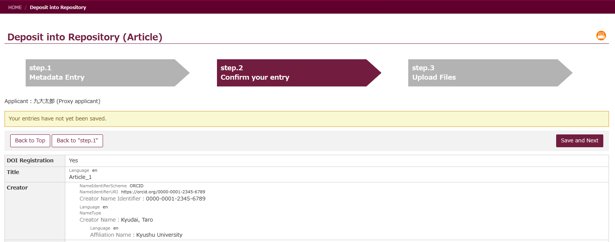Click the Kyushu University affiliation name

[x=159, y=235]
